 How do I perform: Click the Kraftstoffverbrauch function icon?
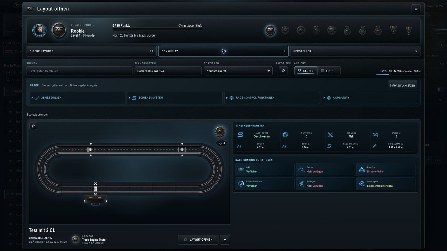tap(241, 184)
